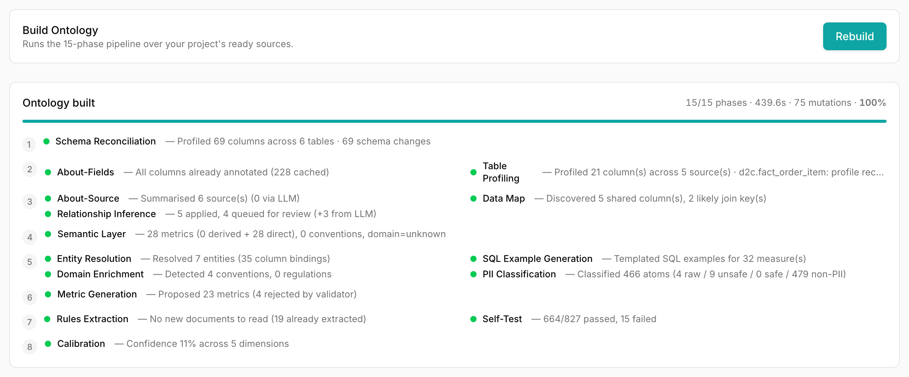
Task: Click the green dot for SQL Example Generation
Action: (x=473, y=259)
